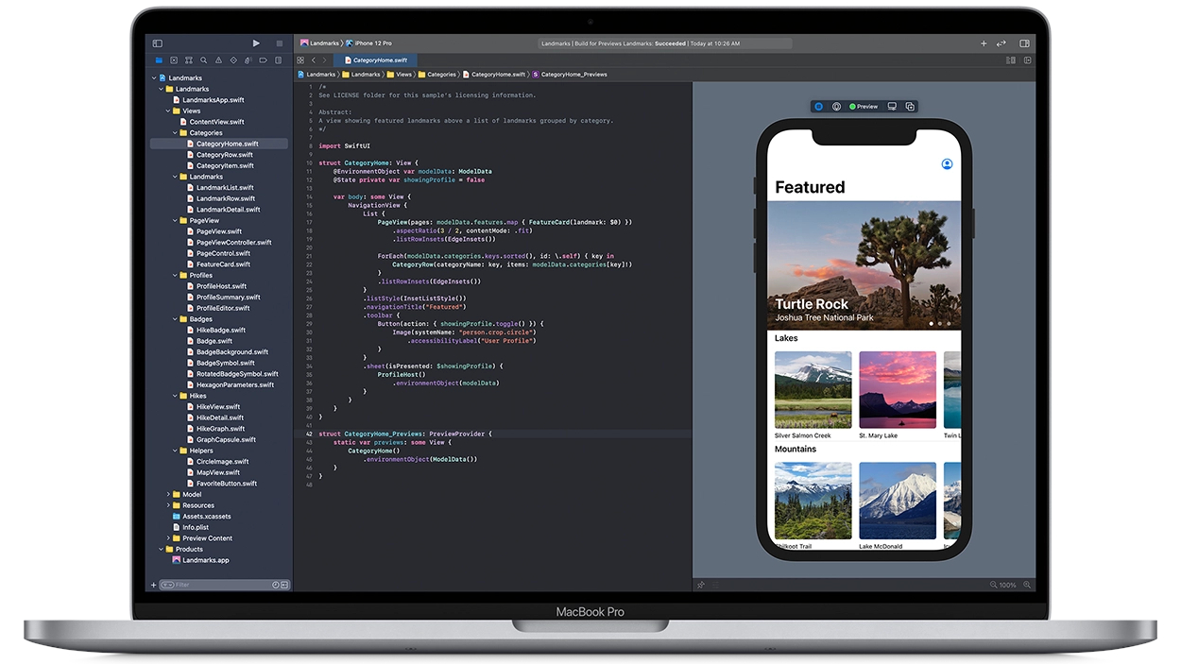Pin the preview canvas
This screenshot has height=664, width=1181.
pyautogui.click(x=701, y=585)
